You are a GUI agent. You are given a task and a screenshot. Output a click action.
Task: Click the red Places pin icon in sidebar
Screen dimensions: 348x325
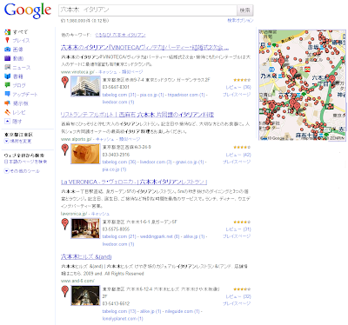(8, 40)
